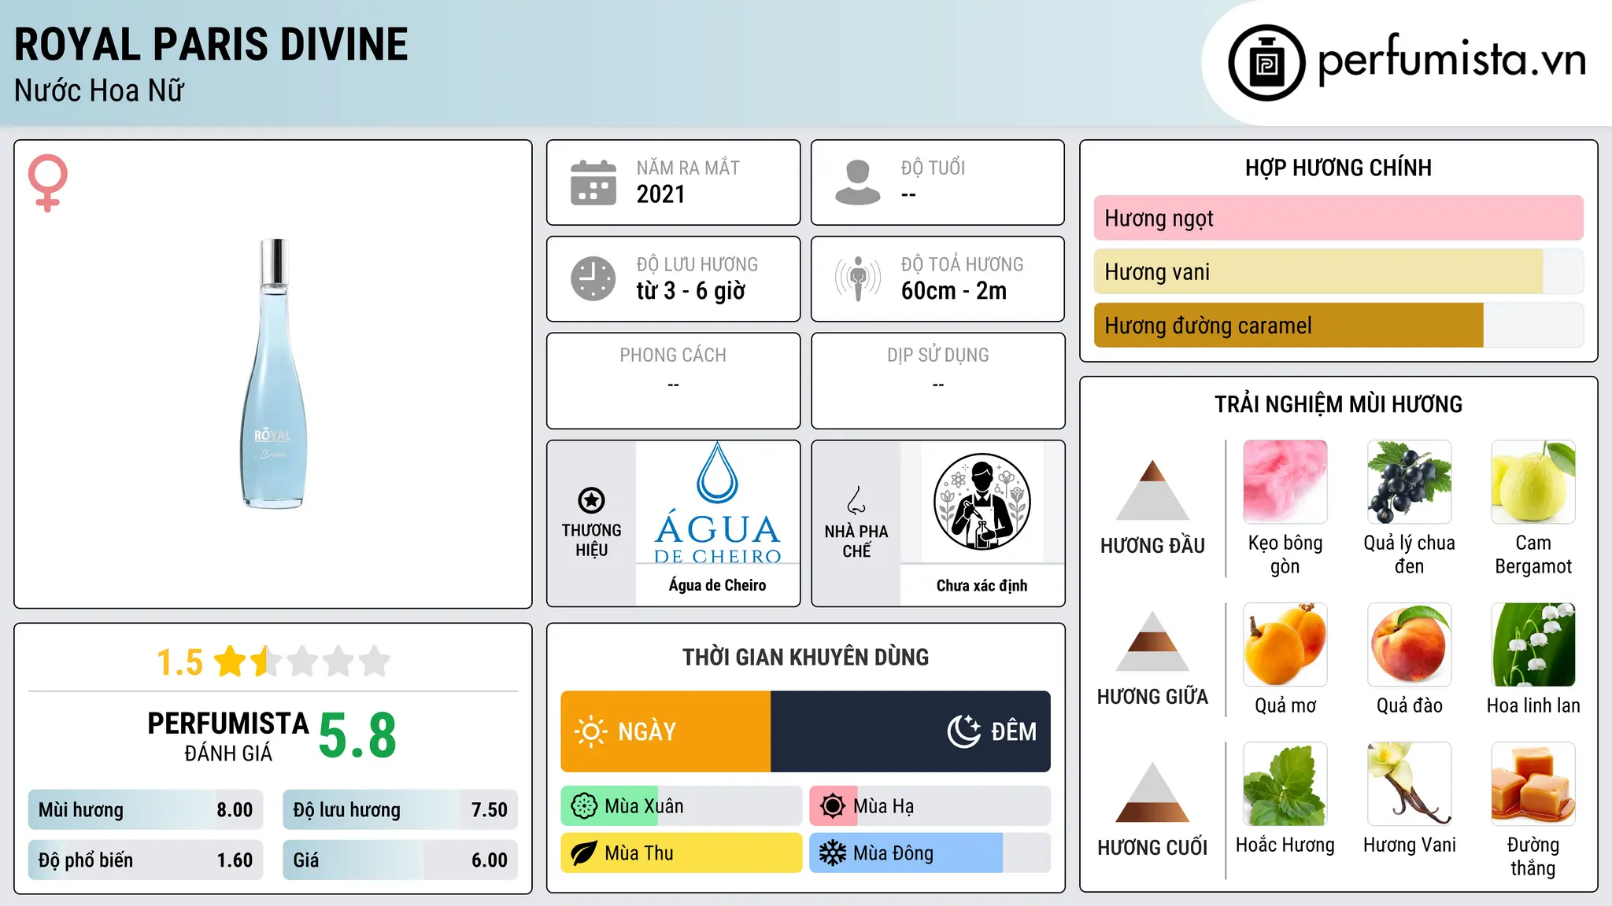Click the Phong Cách style label

pyautogui.click(x=673, y=355)
